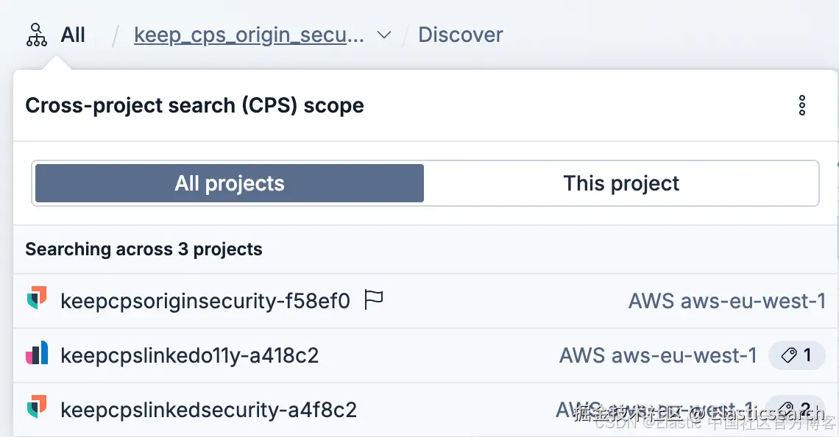Select the keepcpslinkedsecurity-a4f8c2 project name
Screen dimensions: 839x437
[x=208, y=409]
